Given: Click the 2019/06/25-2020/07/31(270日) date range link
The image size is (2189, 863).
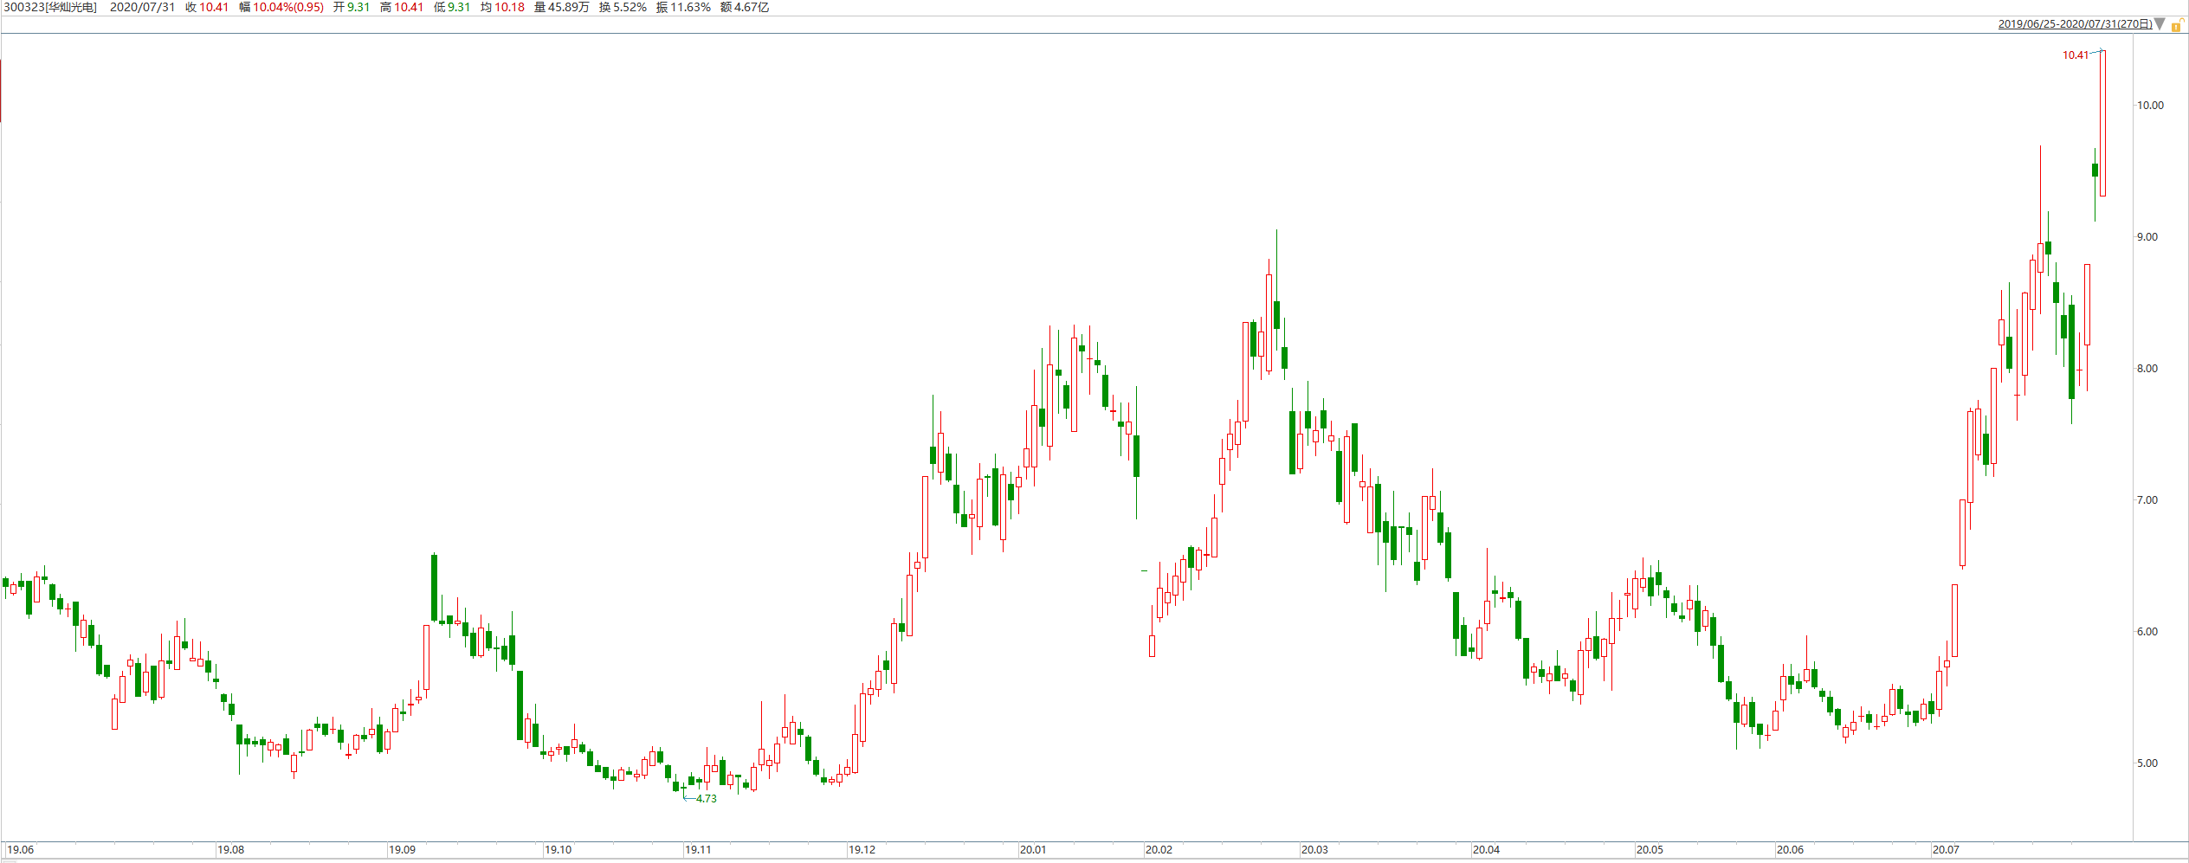Looking at the screenshot, I should pos(2075,23).
